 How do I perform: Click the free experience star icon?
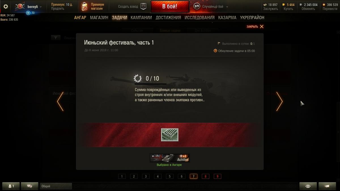324,5
